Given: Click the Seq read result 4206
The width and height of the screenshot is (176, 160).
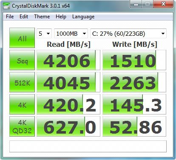Looking at the screenshot, I should coord(68,60).
